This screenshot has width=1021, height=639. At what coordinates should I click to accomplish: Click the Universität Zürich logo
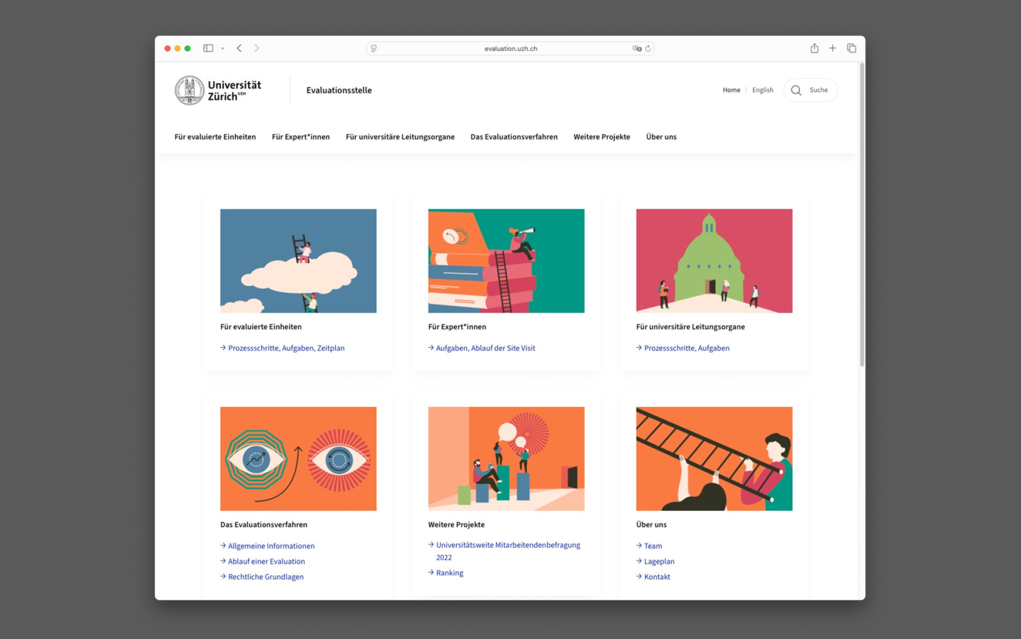[218, 90]
